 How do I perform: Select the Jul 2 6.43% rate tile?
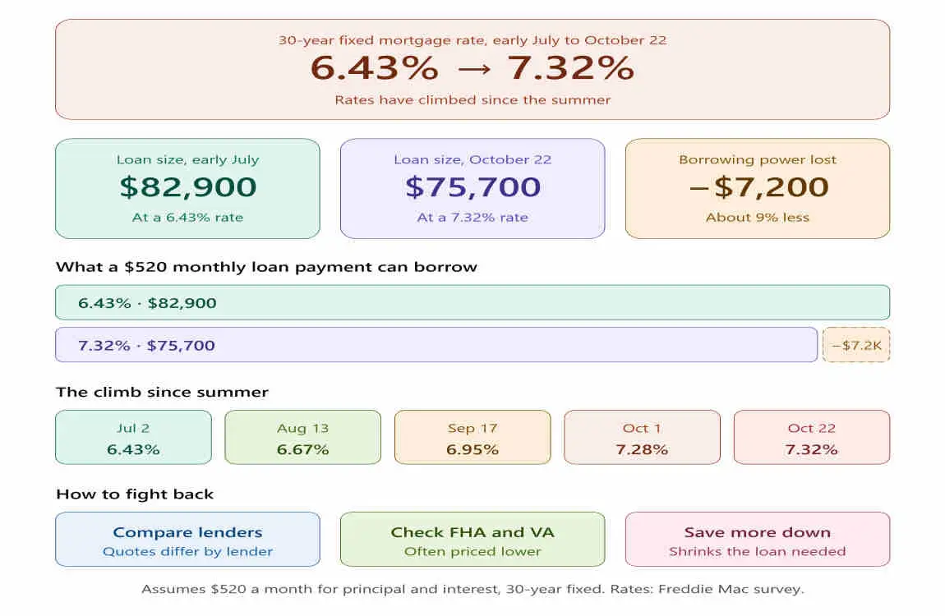133,437
